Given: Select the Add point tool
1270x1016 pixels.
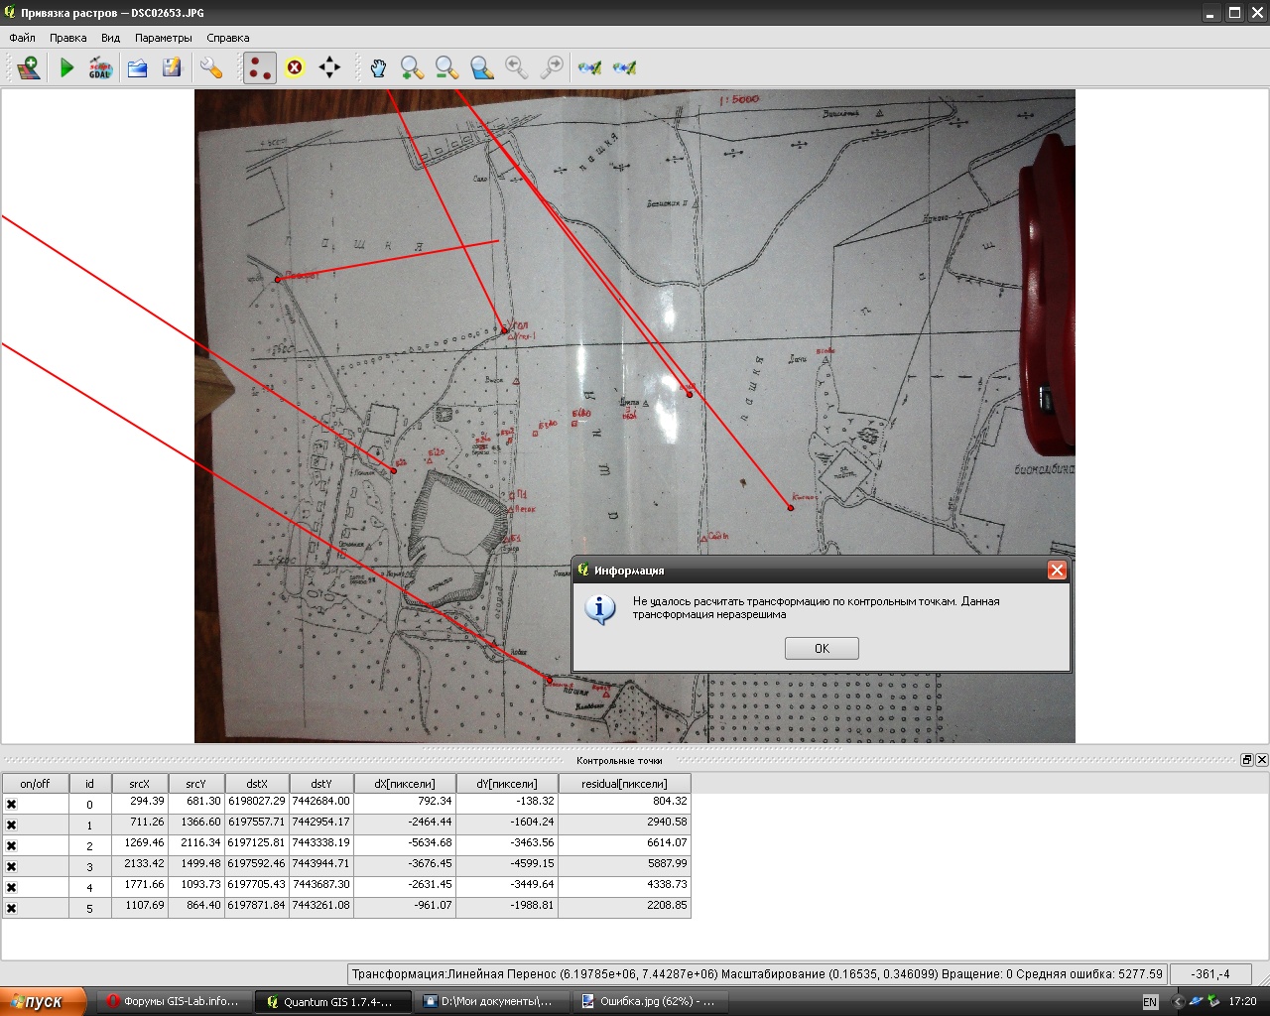Looking at the screenshot, I should pyautogui.click(x=259, y=67).
